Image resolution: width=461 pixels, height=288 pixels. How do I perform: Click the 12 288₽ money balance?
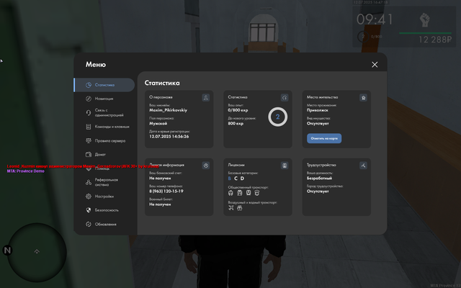[x=435, y=40]
